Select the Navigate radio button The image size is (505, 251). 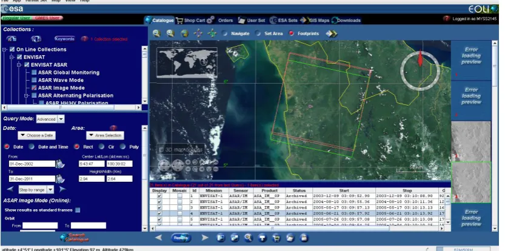coord(225,33)
